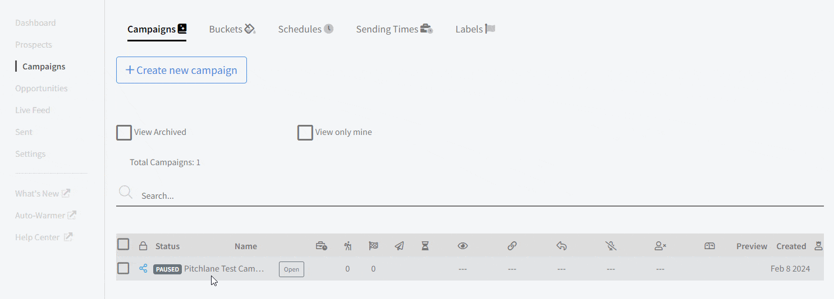Click the share icon on Pitchlane campaign row
The height and width of the screenshot is (299, 834).
(x=143, y=269)
